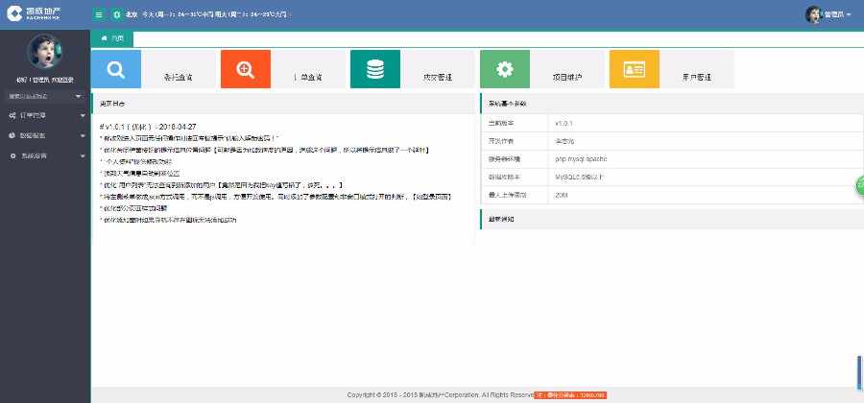Click the home icon on the 首页 tab
Screen dimensions: 864x403
(104, 39)
